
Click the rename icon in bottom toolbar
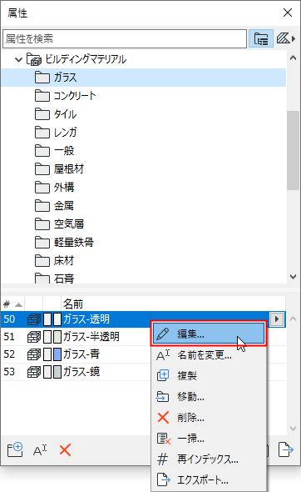coord(40,450)
